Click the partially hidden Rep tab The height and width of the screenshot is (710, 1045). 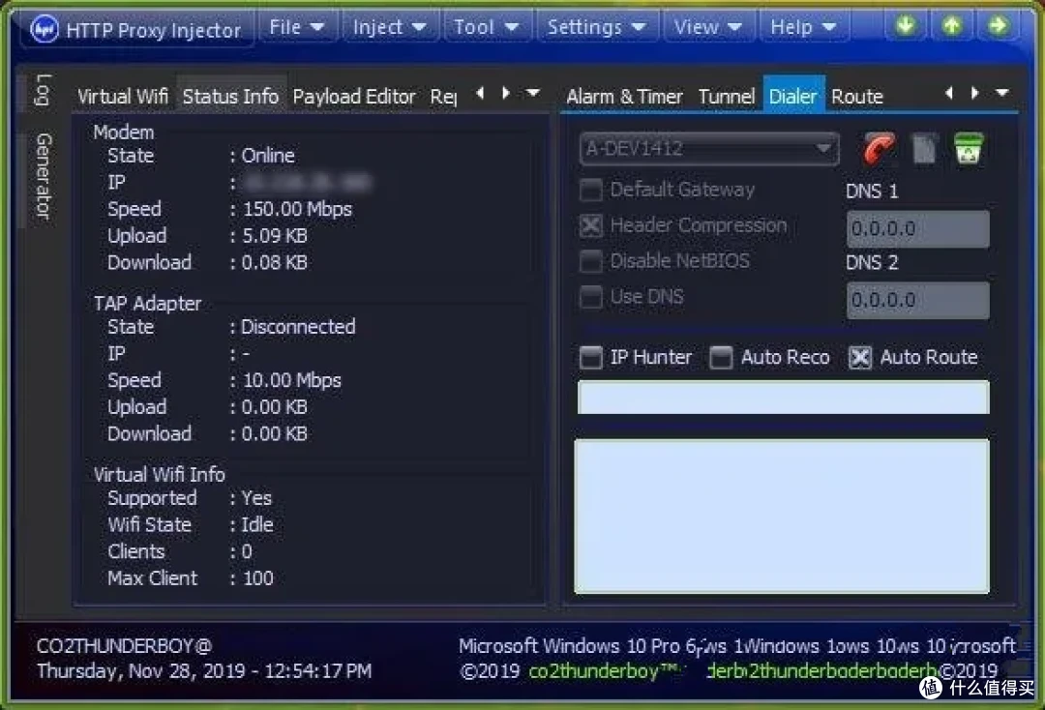click(x=443, y=98)
